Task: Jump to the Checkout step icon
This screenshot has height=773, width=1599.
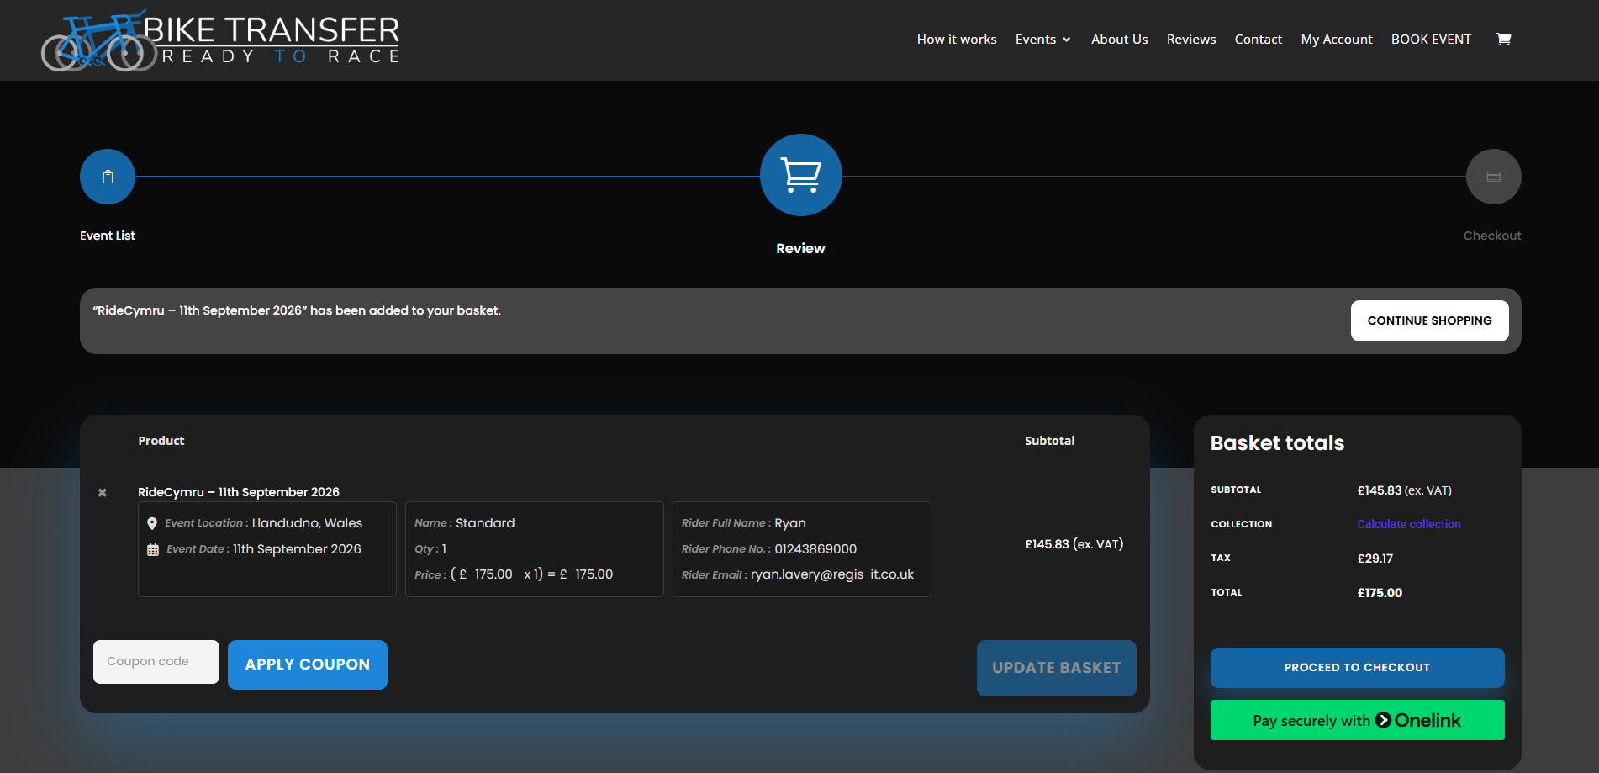Action: (1494, 177)
